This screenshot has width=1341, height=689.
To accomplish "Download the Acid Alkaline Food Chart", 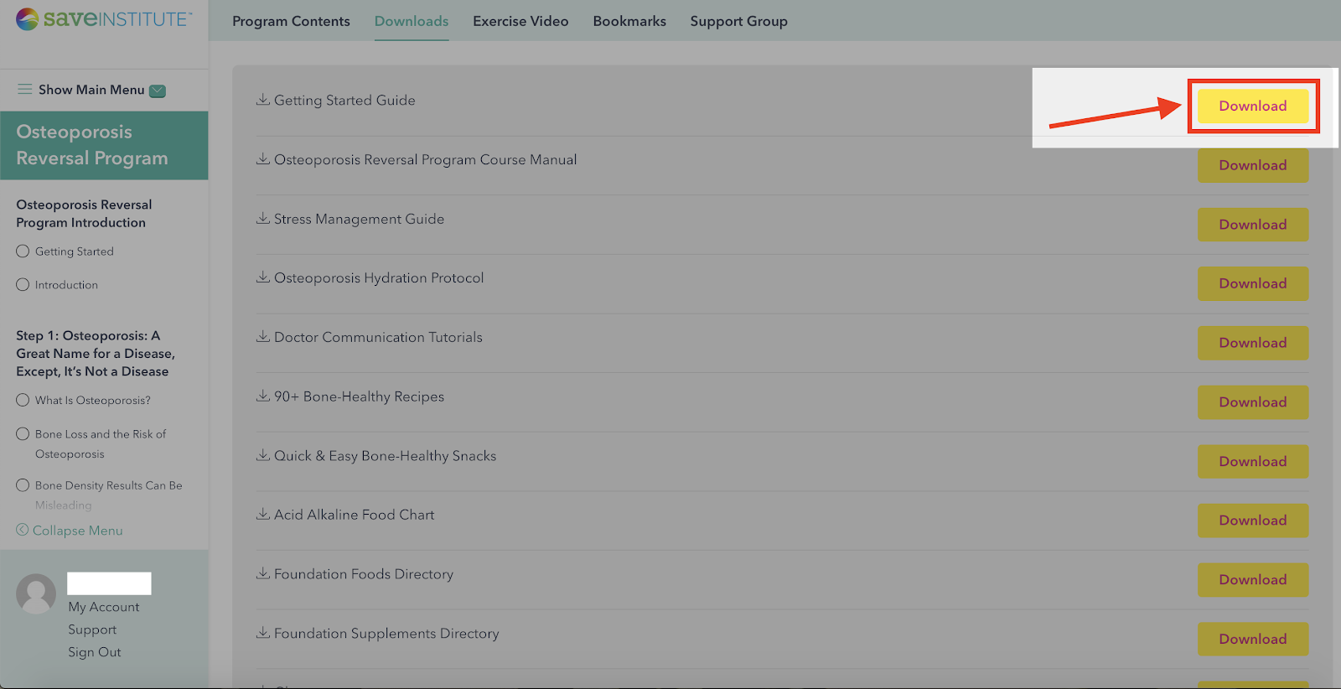I will 1253,521.
